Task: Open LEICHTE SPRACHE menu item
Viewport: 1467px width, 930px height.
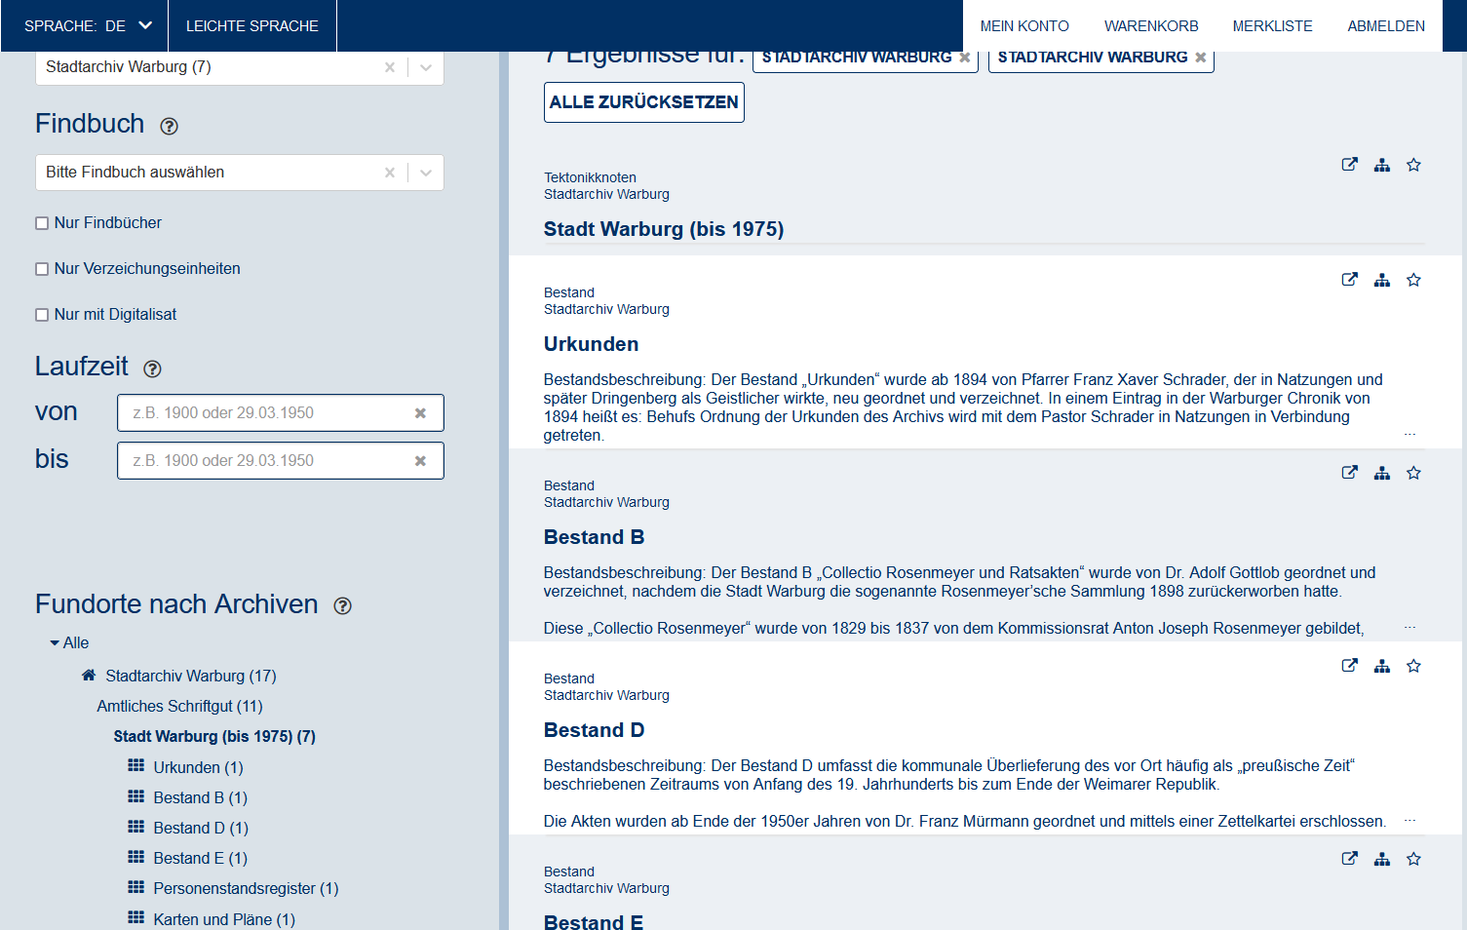Action: [252, 26]
